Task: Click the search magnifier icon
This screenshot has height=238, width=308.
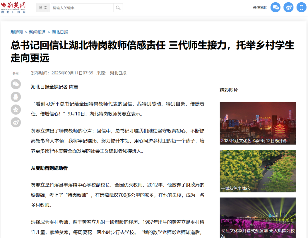Action: point(118,8)
